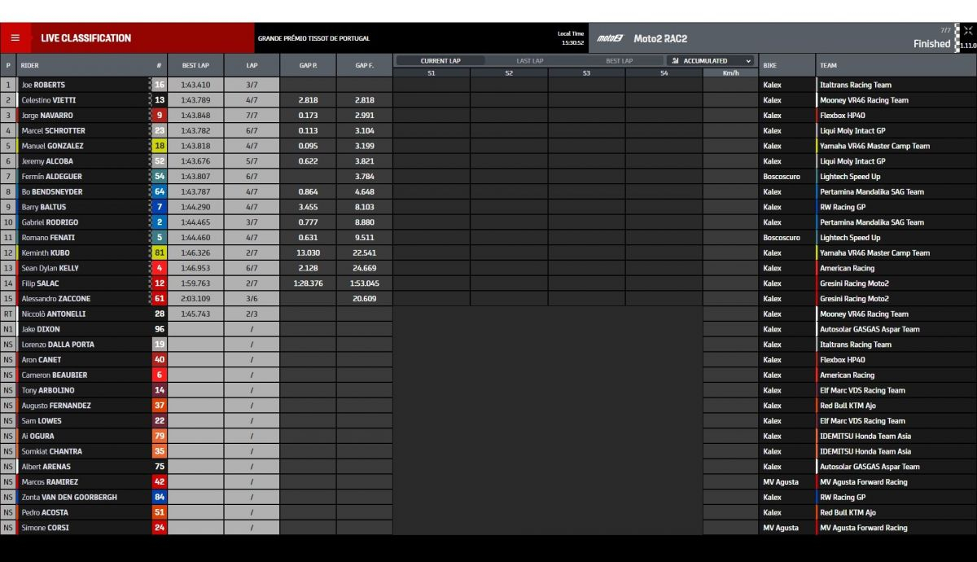Select rider Fermín ALDEGUER

(51, 176)
